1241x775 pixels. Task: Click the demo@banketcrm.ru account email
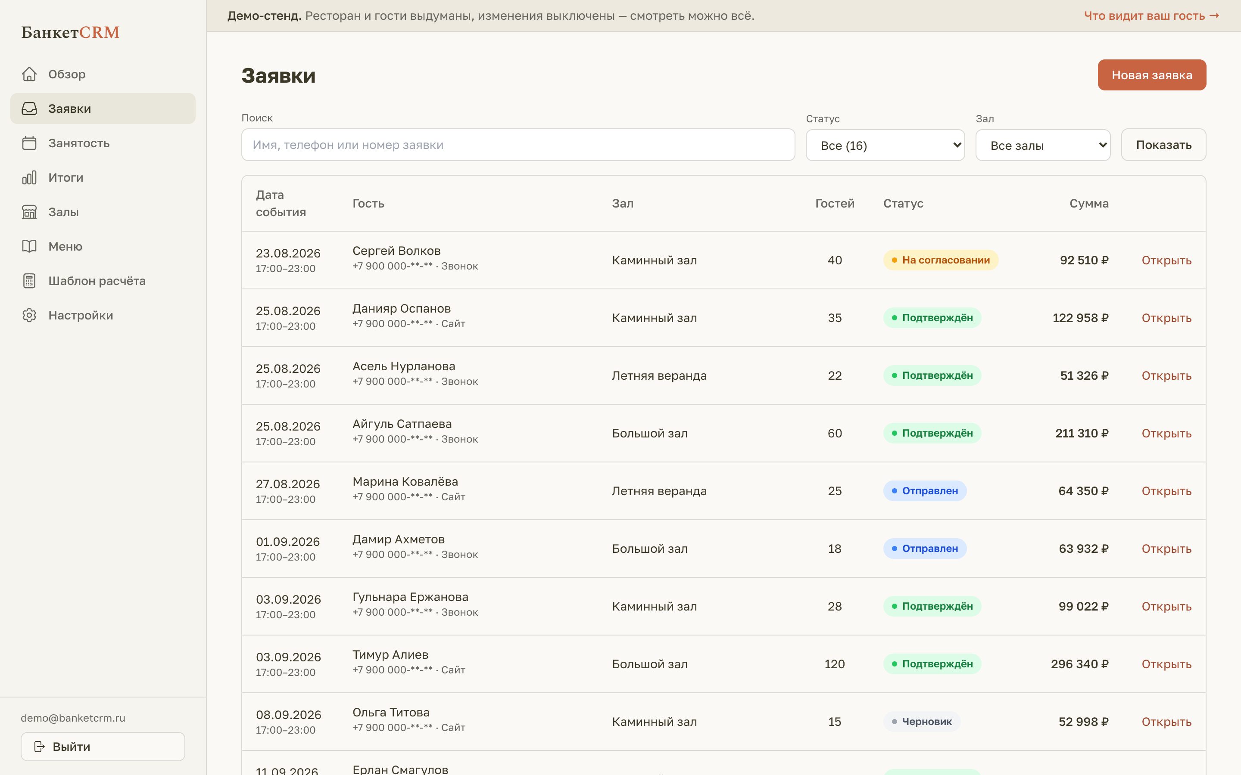click(73, 718)
